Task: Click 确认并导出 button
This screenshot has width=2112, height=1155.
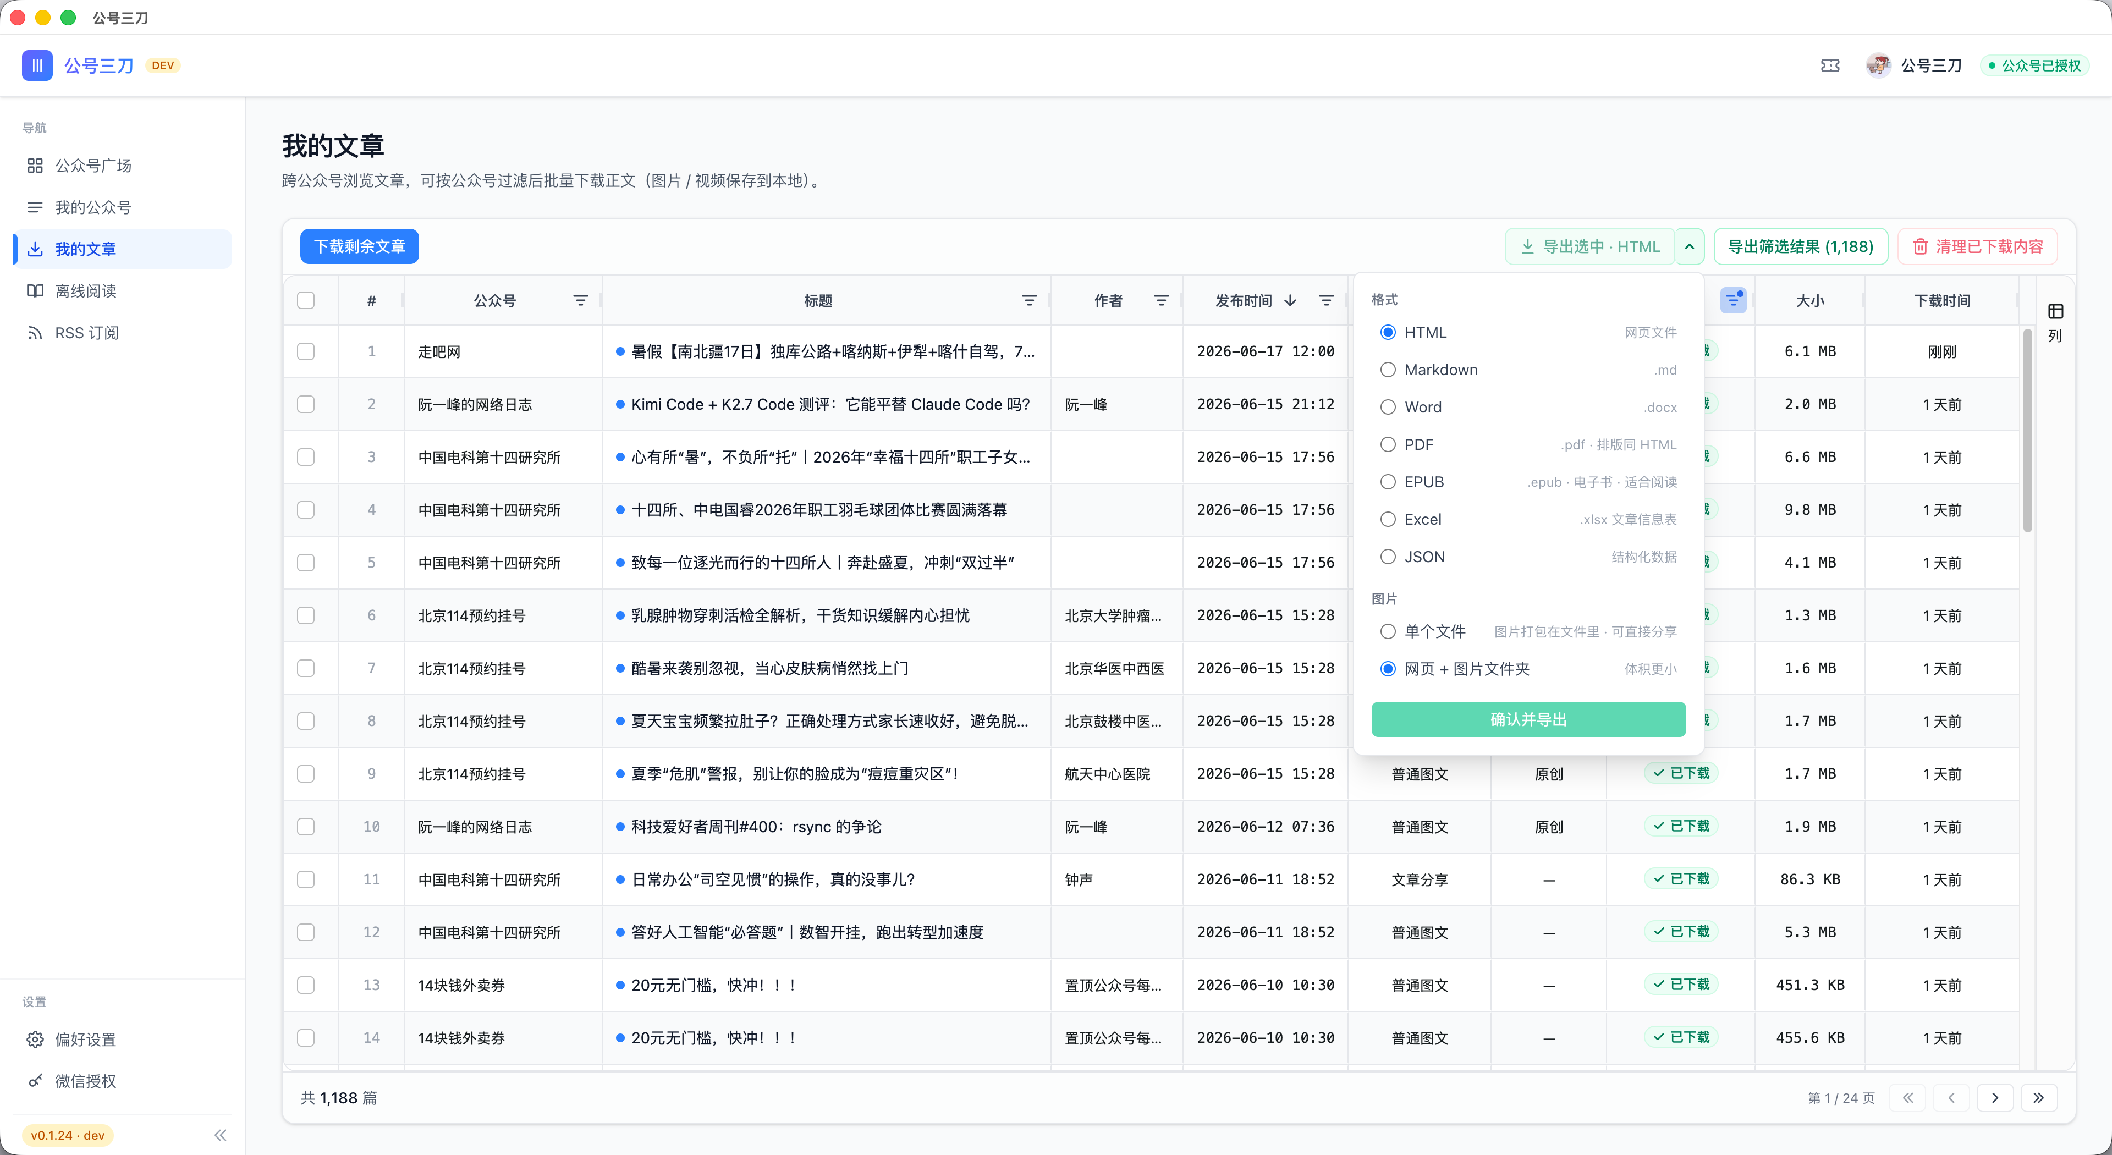Action: [1528, 720]
